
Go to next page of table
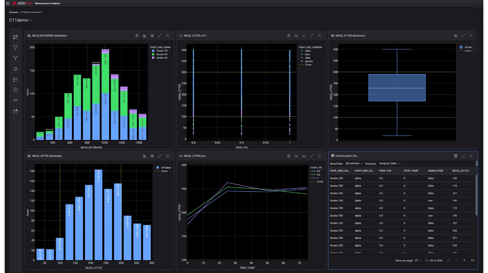pyautogui.click(x=464, y=260)
